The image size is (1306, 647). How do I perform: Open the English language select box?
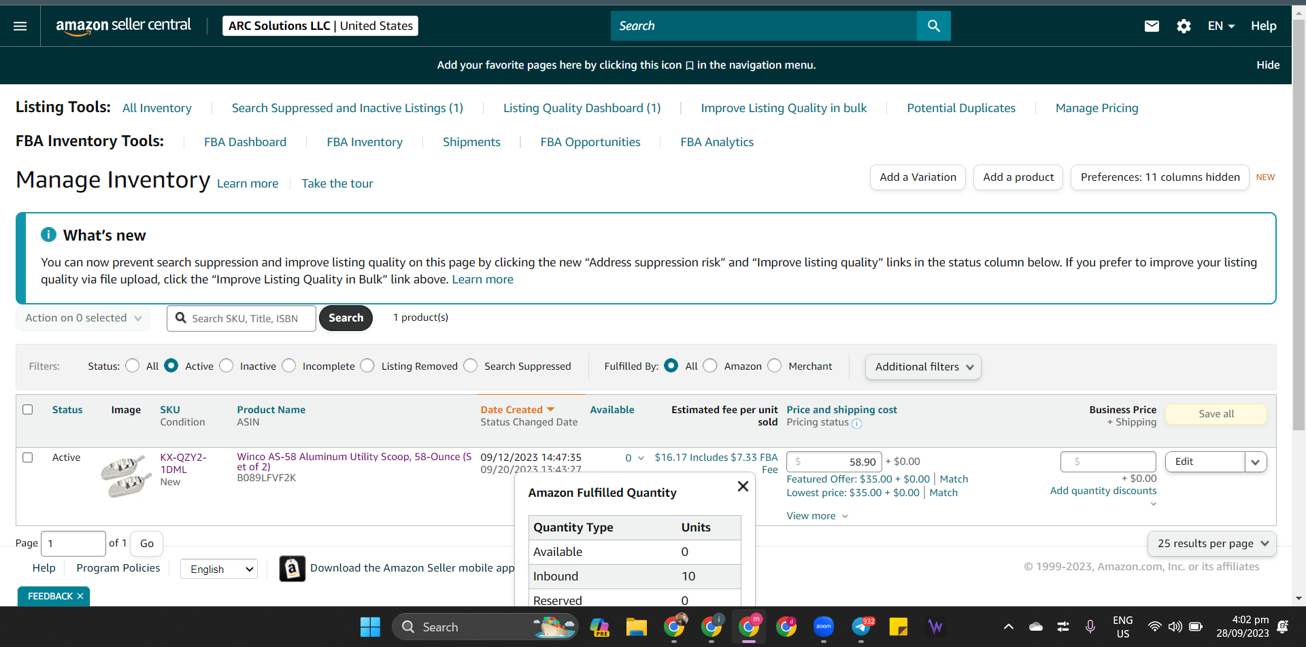pyautogui.click(x=219, y=569)
